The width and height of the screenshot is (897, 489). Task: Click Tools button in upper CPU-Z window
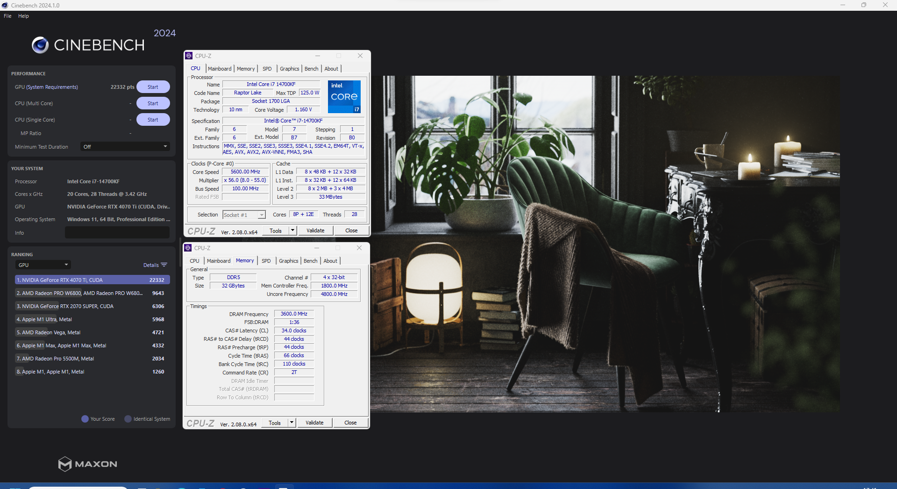[276, 230]
